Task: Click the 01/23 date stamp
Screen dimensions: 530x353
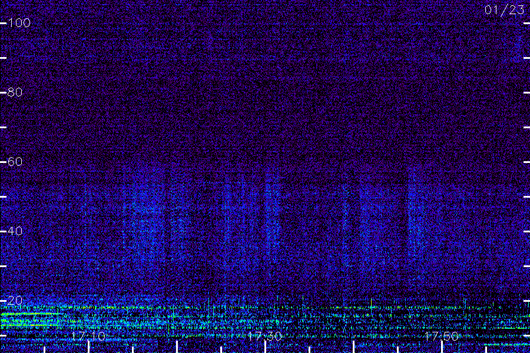Action: 504,10
